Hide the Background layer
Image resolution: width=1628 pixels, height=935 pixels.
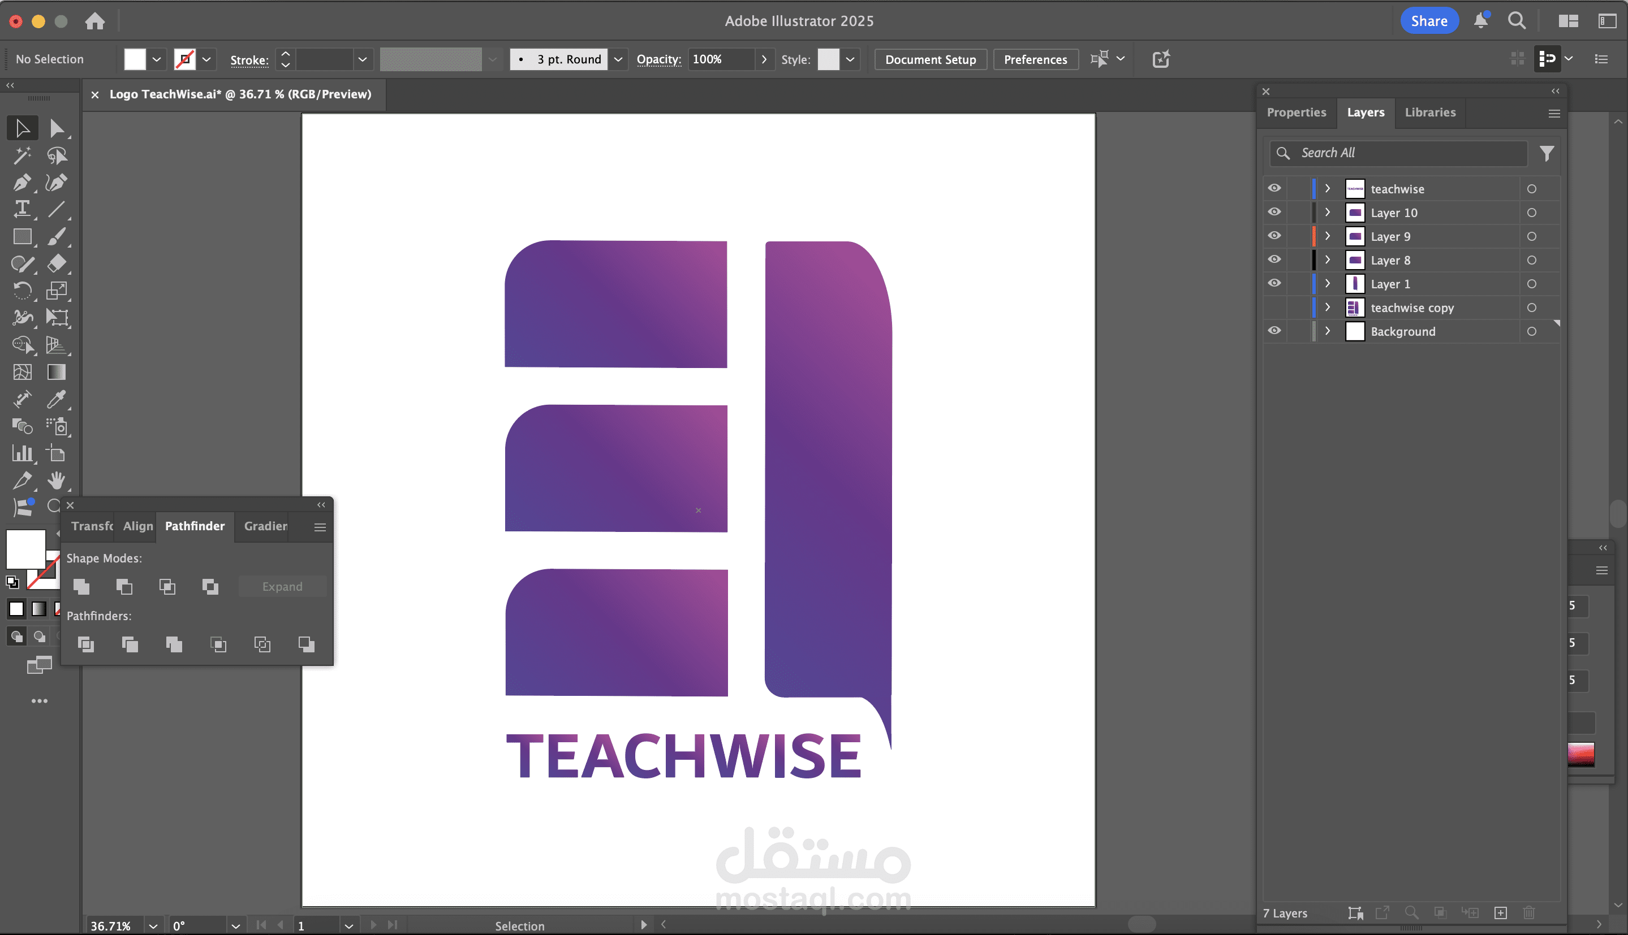[x=1274, y=331]
